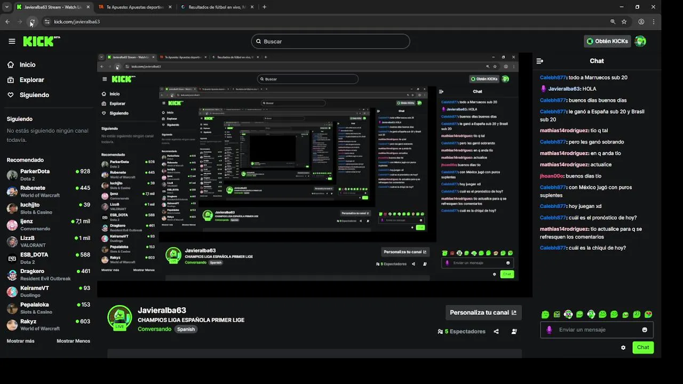Click Personaliza tu canal button
683x384 pixels.
tap(483, 313)
